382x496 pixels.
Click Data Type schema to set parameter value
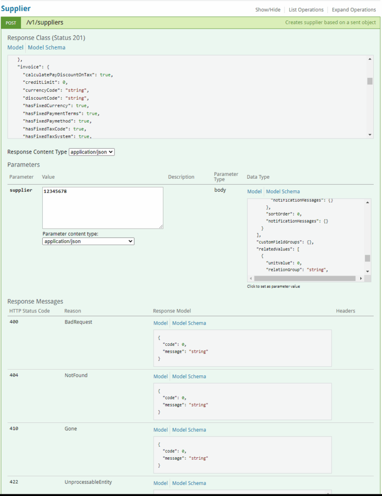pos(305,237)
